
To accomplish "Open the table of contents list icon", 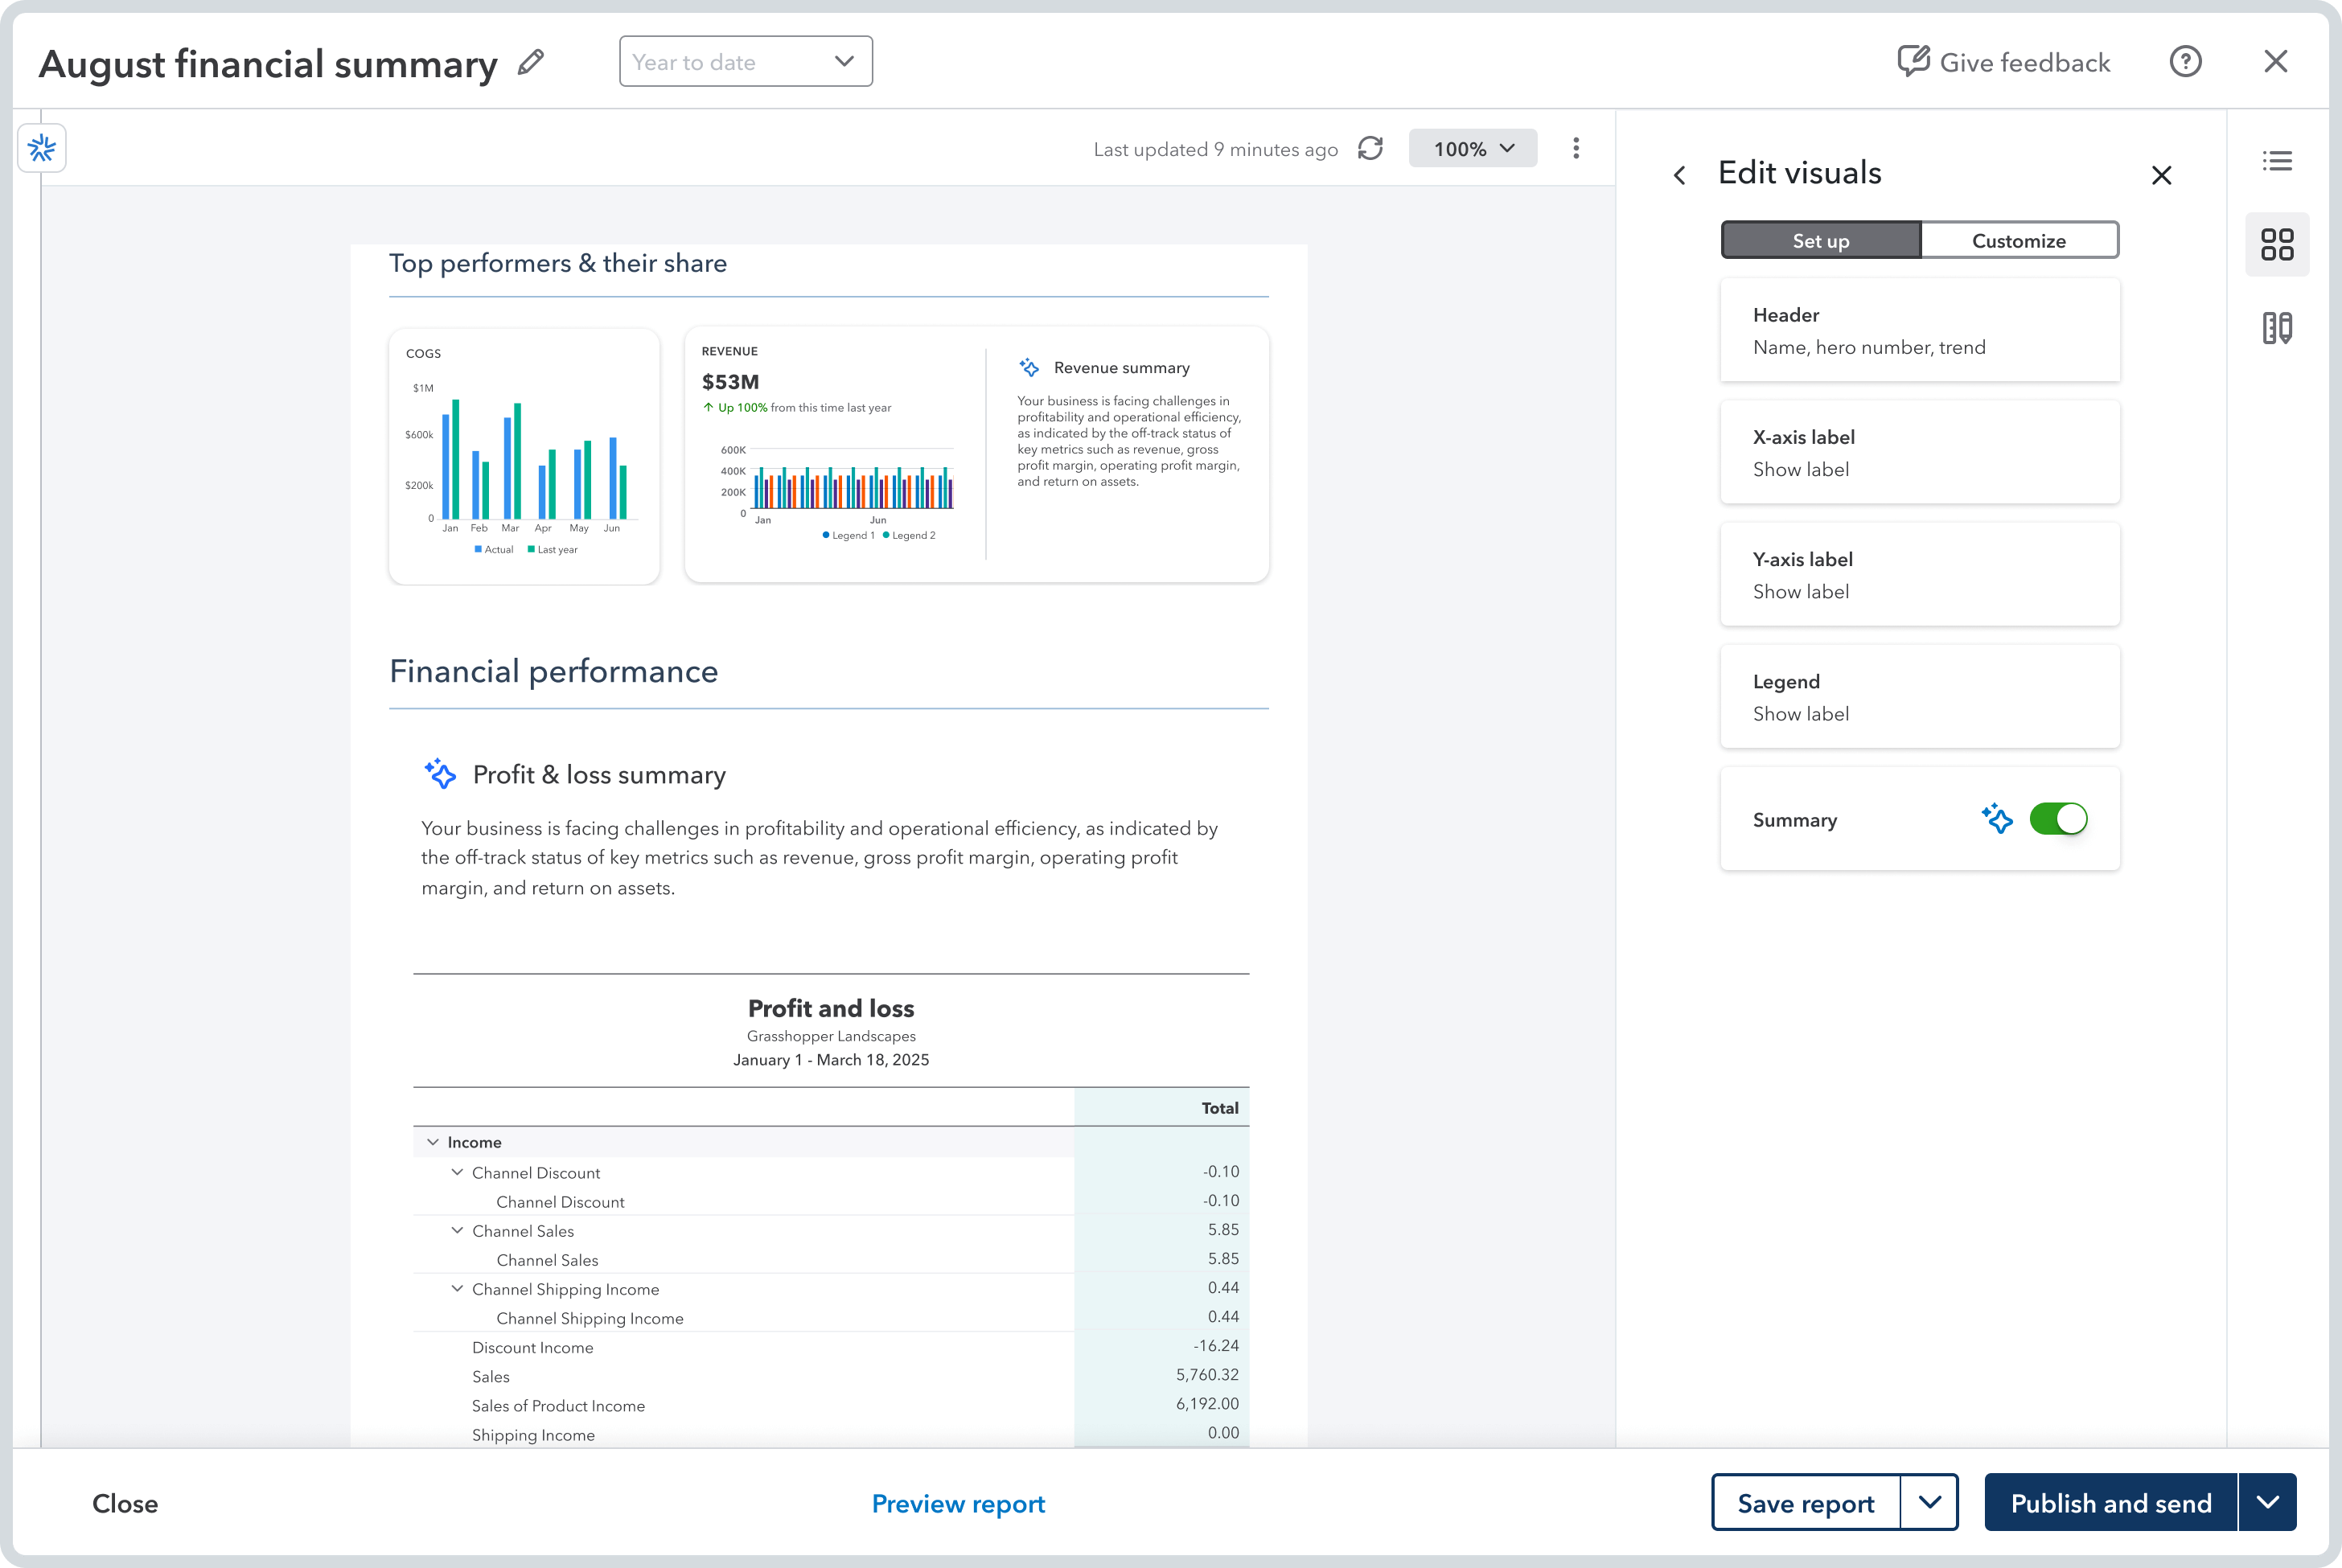I will [x=2277, y=160].
